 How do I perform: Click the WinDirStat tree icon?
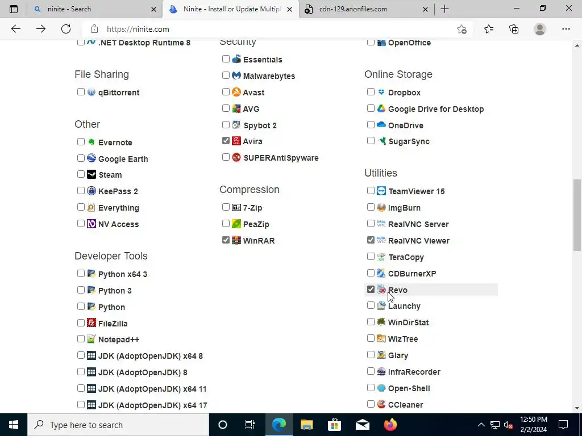click(x=381, y=322)
